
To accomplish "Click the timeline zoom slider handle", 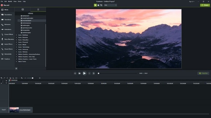I will [x=33, y=78].
